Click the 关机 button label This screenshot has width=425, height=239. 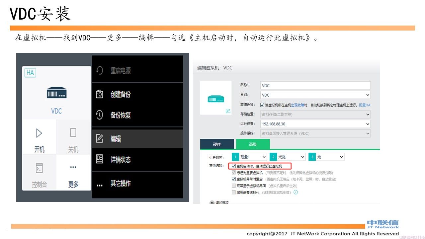coord(73,150)
